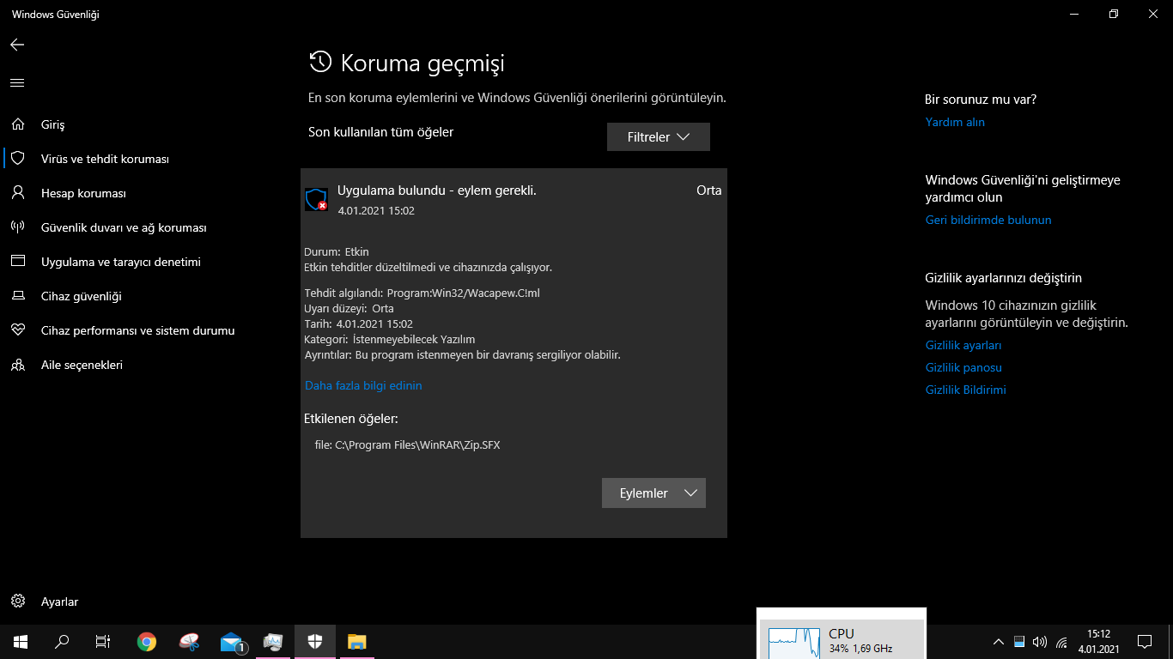The height and width of the screenshot is (659, 1173).
Task: Click the CPU usage graph thumbnail
Action: pyautogui.click(x=795, y=642)
